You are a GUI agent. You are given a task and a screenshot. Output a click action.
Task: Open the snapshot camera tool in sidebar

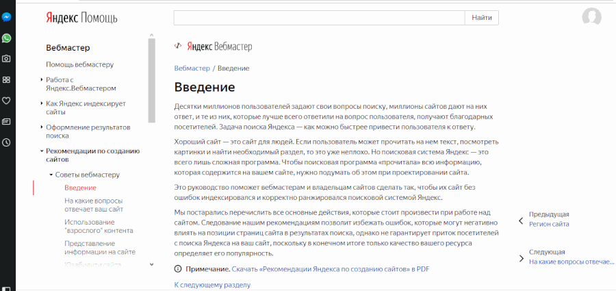point(6,59)
